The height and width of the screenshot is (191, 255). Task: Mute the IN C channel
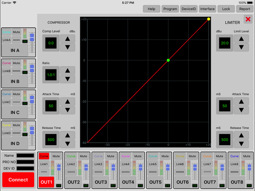tap(16, 94)
